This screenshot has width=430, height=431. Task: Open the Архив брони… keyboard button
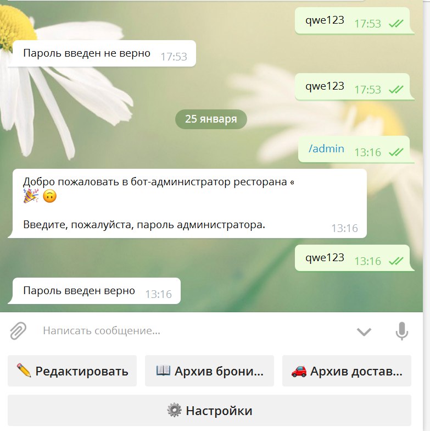click(210, 371)
